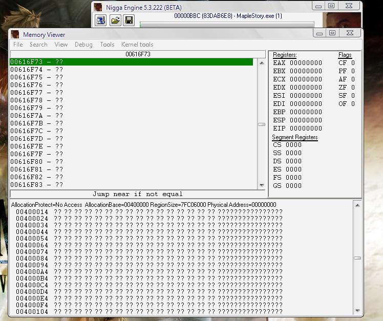Image resolution: width=383 pixels, height=321 pixels.
Task: Click the address header 00616F73
Action: pyautogui.click(x=138, y=54)
